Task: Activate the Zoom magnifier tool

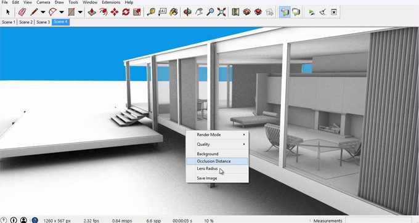Action: (x=210, y=12)
